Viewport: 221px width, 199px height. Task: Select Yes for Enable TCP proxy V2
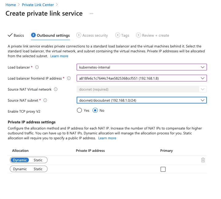tap(79, 110)
